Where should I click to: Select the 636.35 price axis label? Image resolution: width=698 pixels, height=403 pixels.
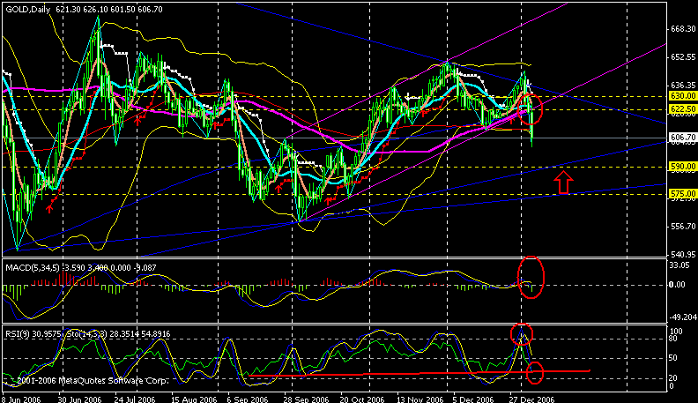tap(683, 85)
